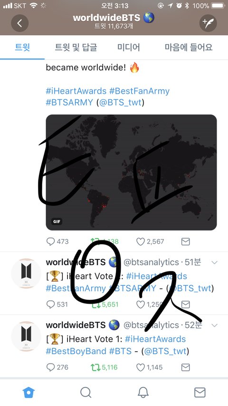Tap the back arrow button

[x=19, y=23]
